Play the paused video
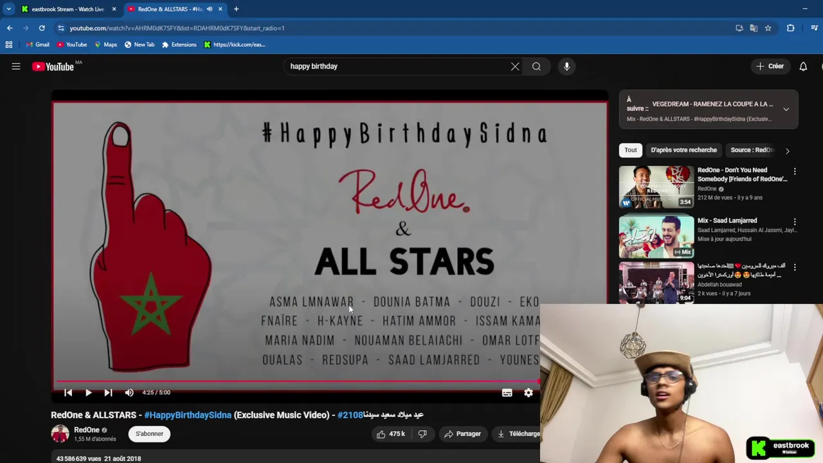 (x=88, y=392)
